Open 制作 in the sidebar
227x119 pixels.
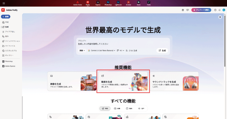click(x=6, y=37)
